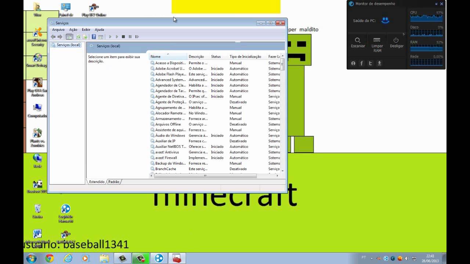
Task: Click Escaniar in Monitor de desempenho
Action: (358, 43)
